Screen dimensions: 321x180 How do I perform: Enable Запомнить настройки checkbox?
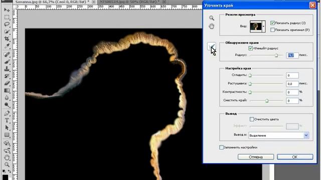[x=221, y=147]
